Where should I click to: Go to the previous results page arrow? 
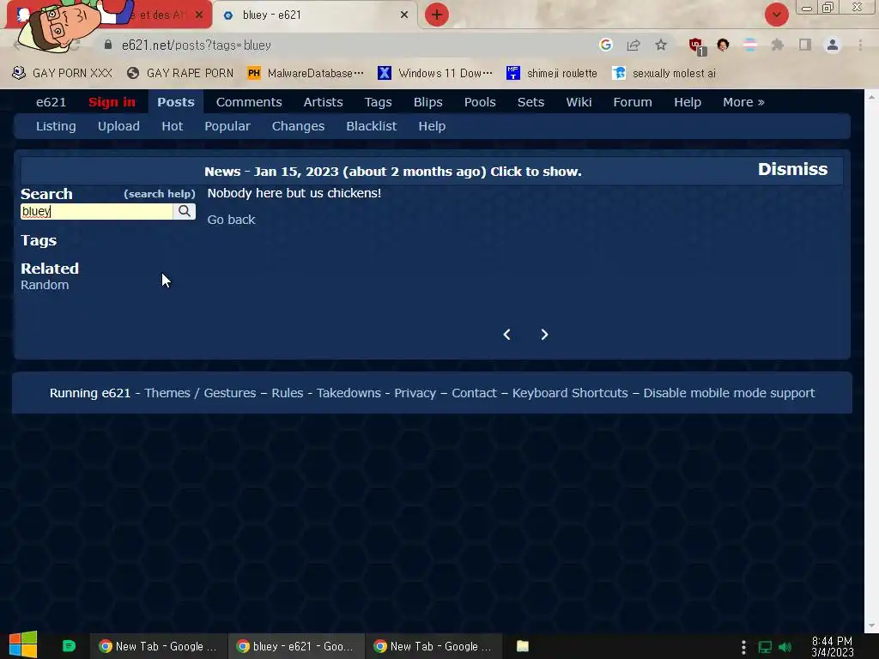(506, 335)
